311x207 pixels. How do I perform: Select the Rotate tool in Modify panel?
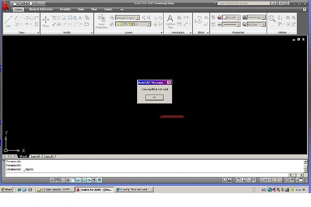coord(59,18)
